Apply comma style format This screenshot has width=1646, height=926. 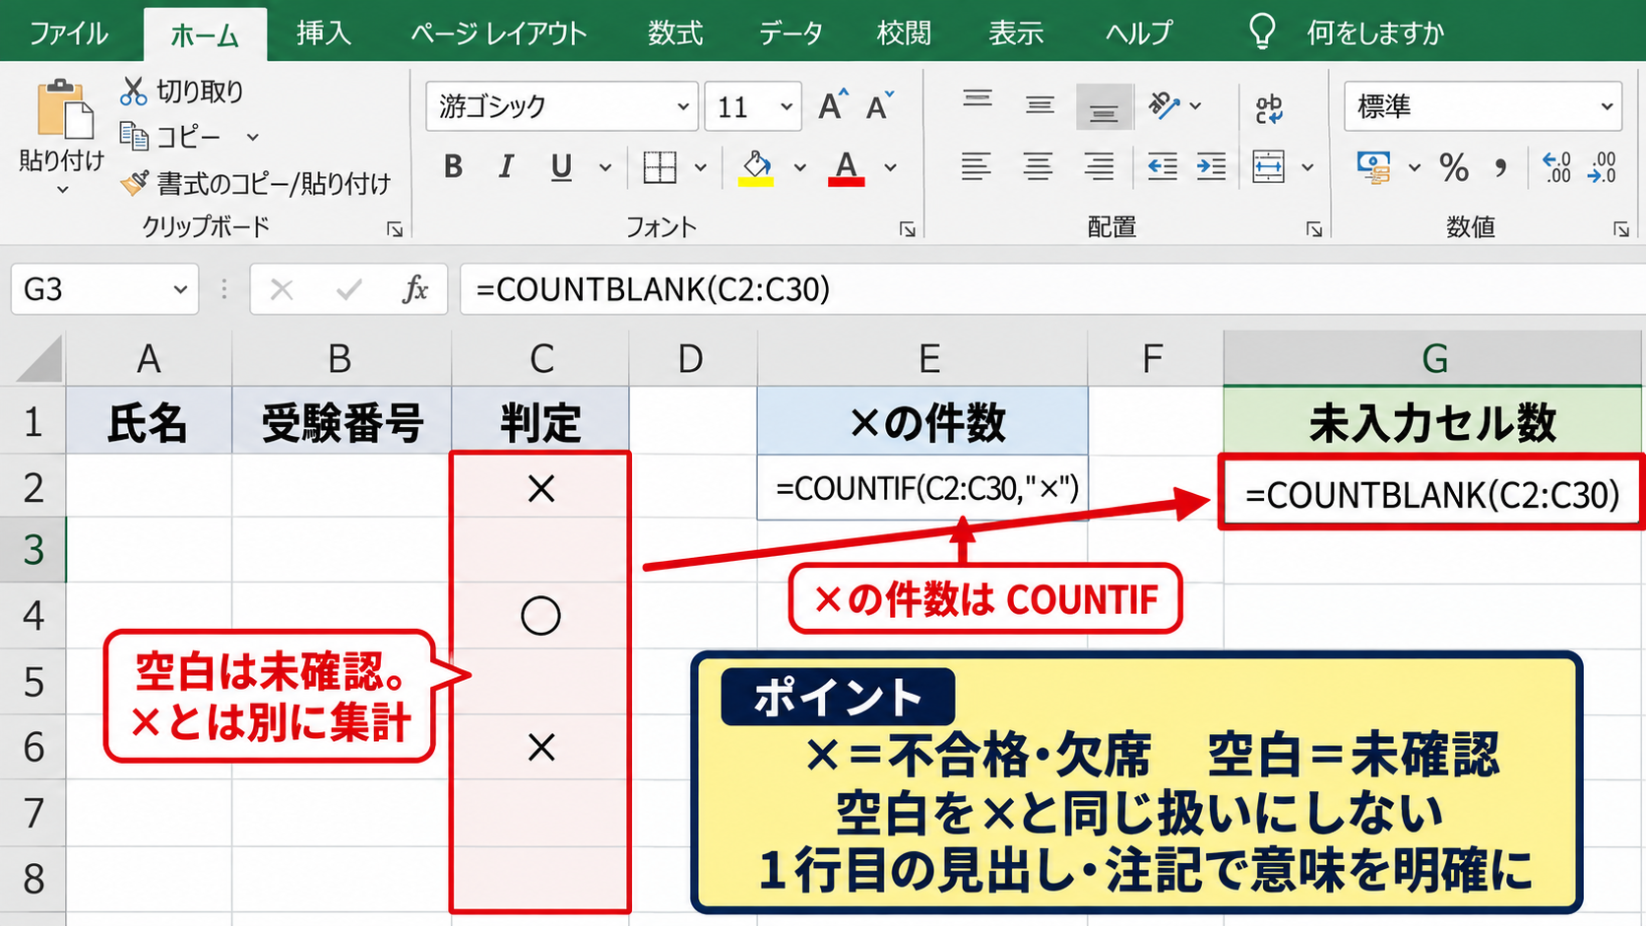coord(1500,167)
